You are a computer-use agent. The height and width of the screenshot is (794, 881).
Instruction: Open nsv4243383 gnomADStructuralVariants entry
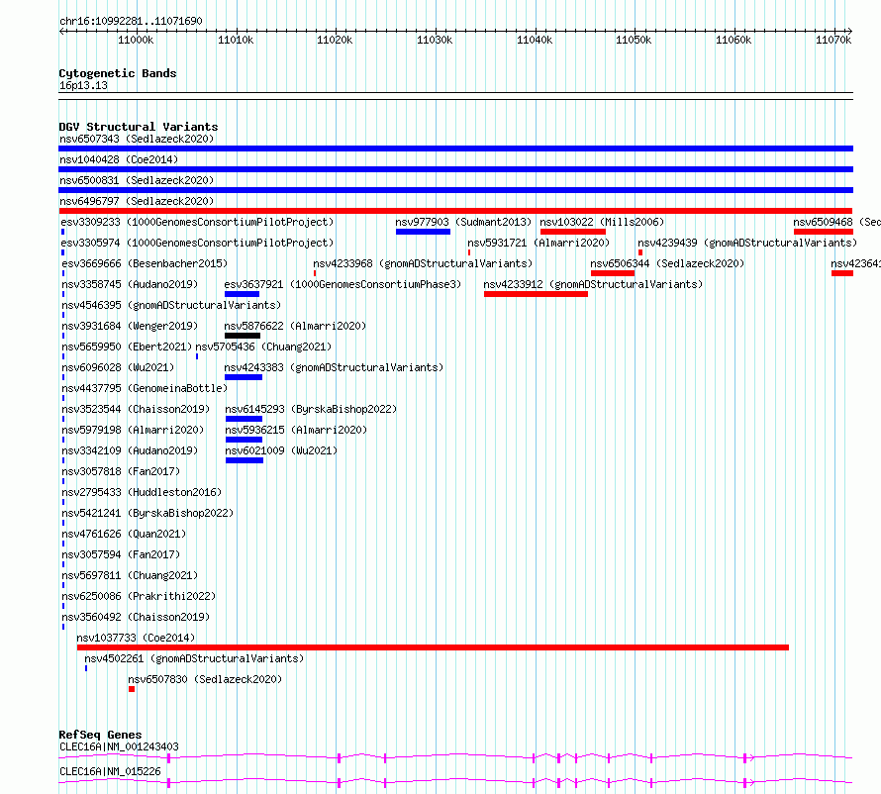(334, 367)
